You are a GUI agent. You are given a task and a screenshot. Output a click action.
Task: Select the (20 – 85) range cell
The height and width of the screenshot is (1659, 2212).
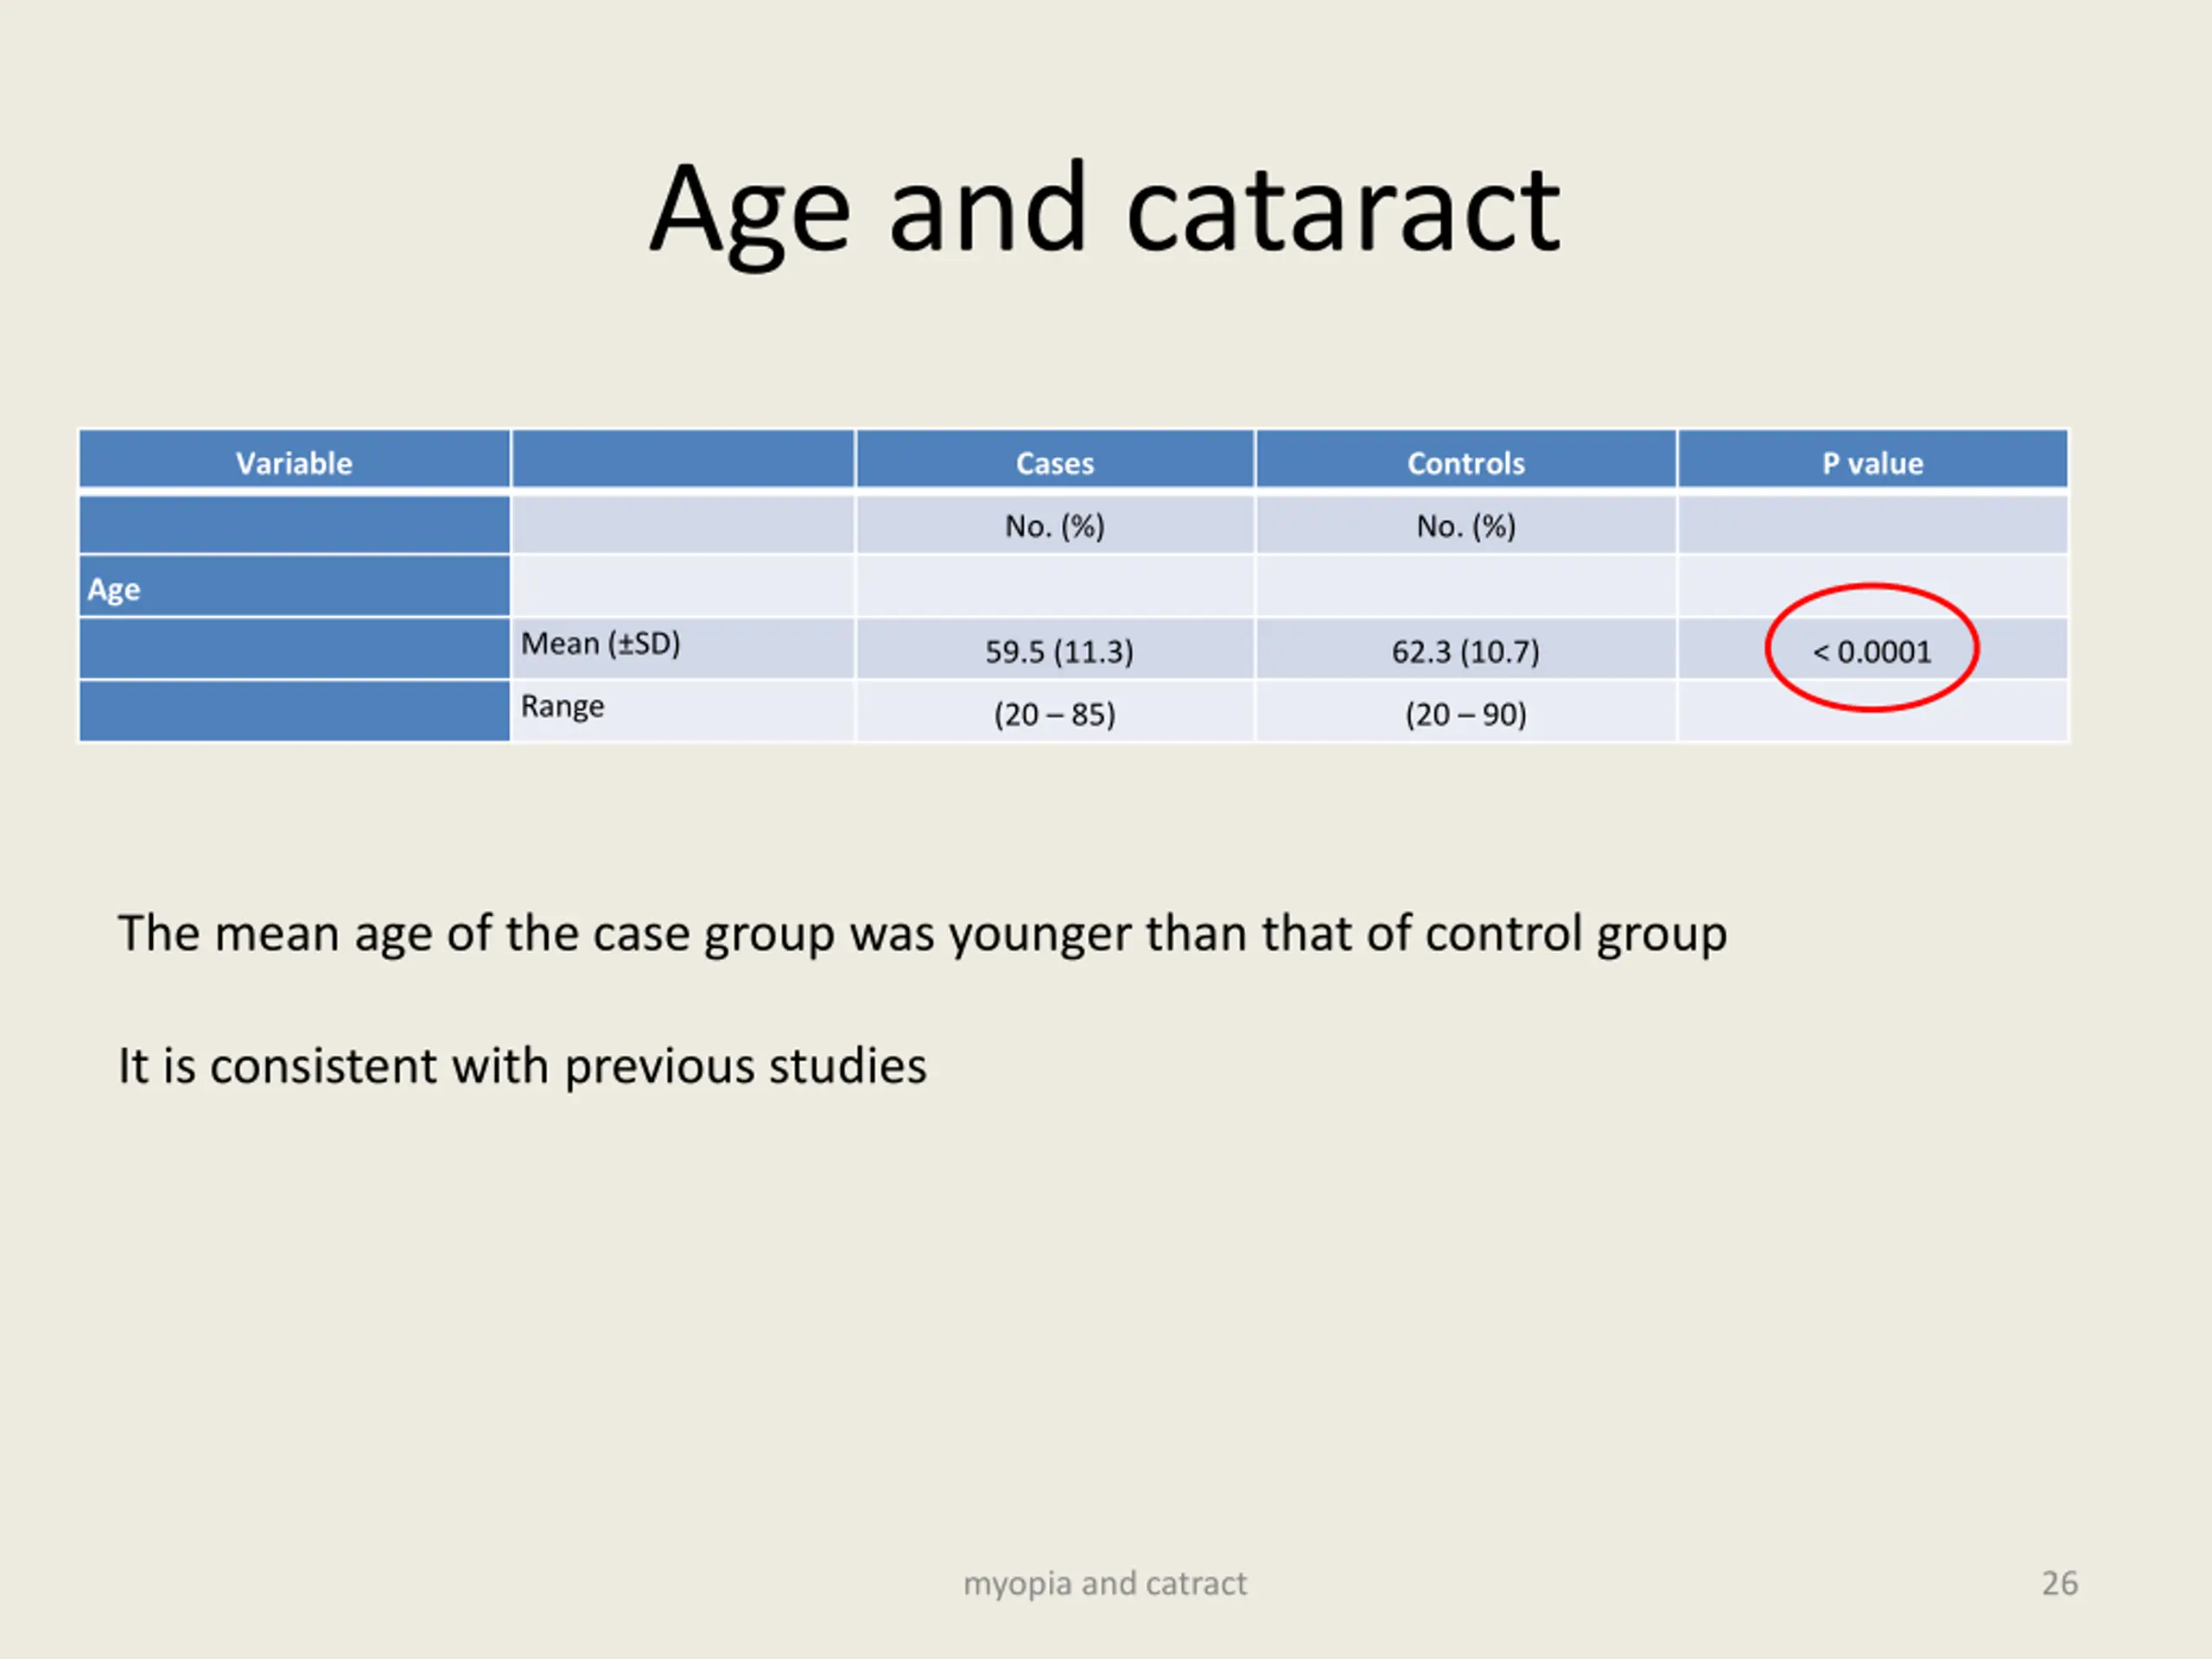[x=1054, y=714]
